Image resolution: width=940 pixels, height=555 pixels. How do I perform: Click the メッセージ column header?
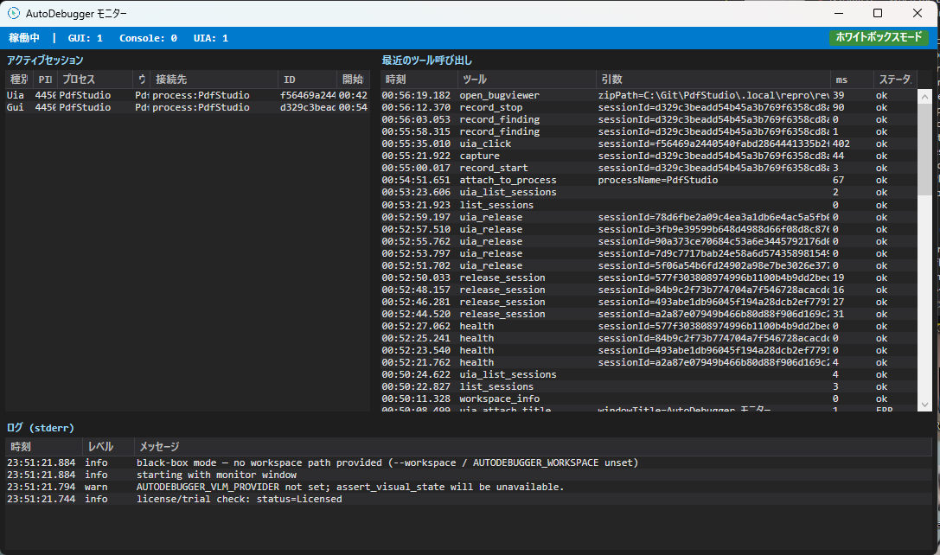(533, 447)
